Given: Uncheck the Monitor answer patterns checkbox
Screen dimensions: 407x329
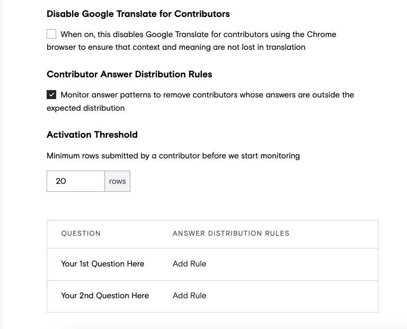Looking at the screenshot, I should point(51,95).
